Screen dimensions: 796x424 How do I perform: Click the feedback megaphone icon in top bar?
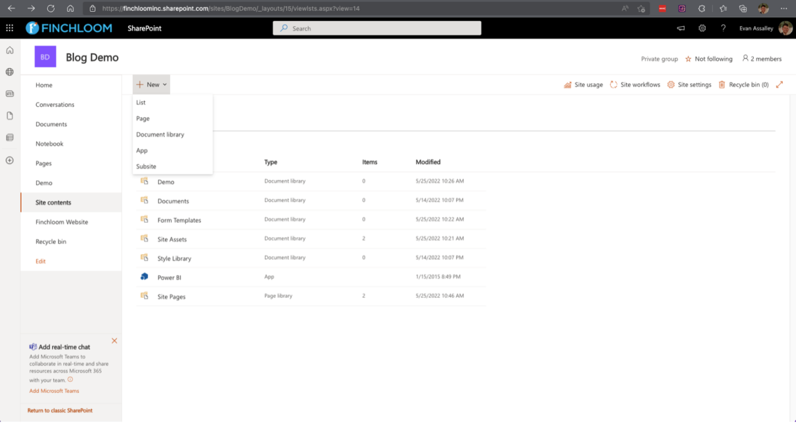680,28
